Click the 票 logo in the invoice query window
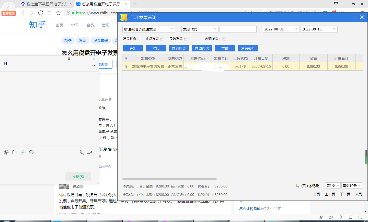The image size is (368, 222). click(x=124, y=17)
